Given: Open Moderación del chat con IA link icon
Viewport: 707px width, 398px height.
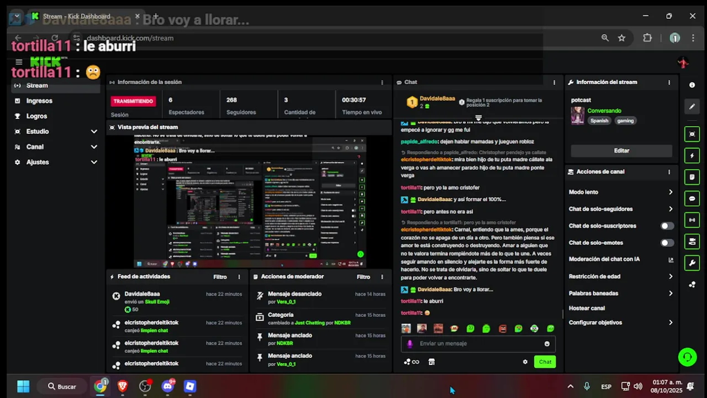Looking at the screenshot, I should tap(671, 259).
